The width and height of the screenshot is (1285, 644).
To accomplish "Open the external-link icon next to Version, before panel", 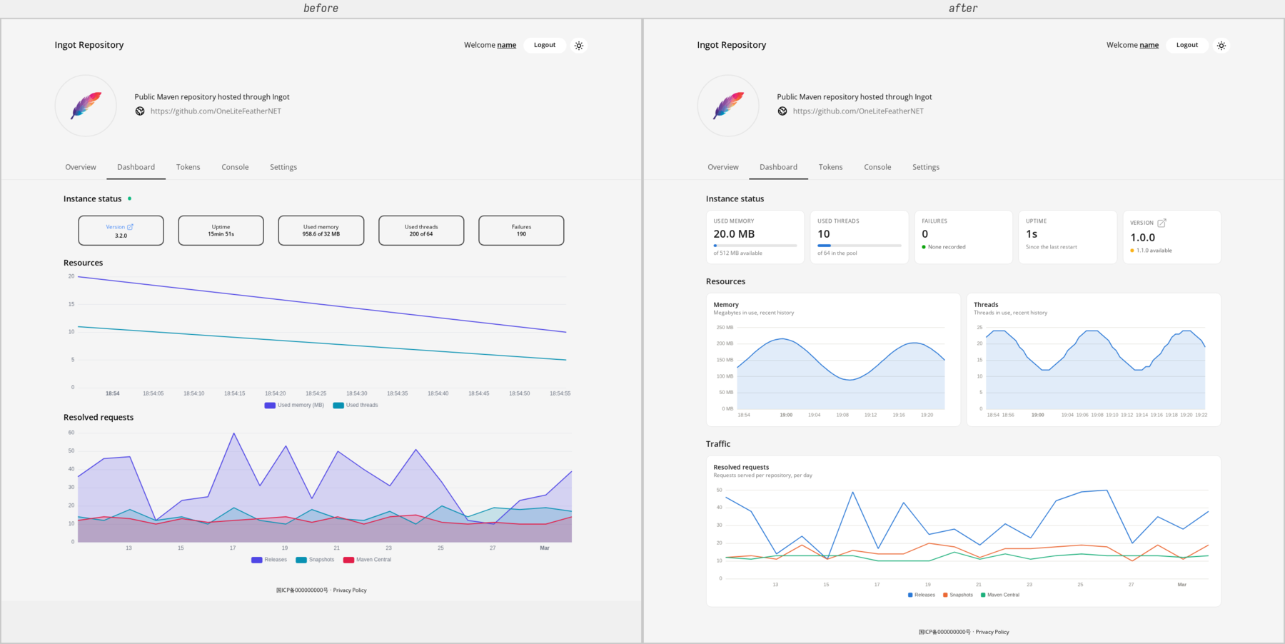I will (130, 227).
